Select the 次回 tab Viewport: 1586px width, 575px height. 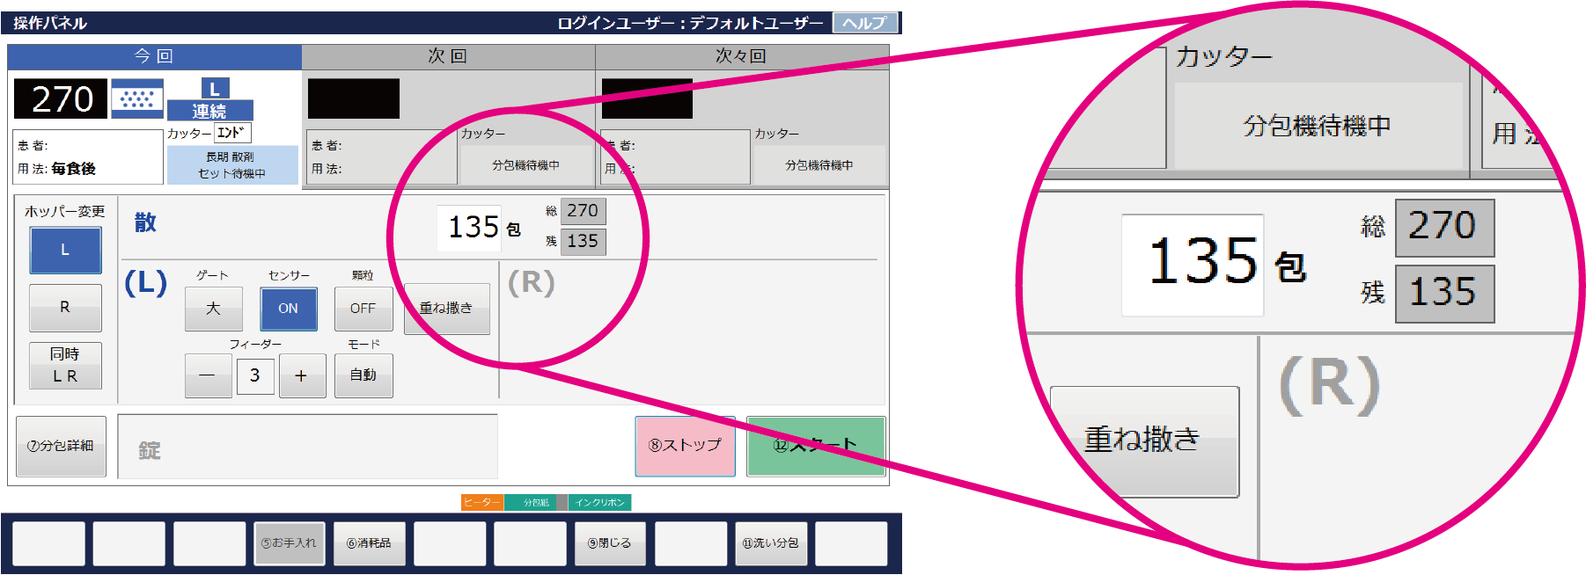[x=448, y=56]
